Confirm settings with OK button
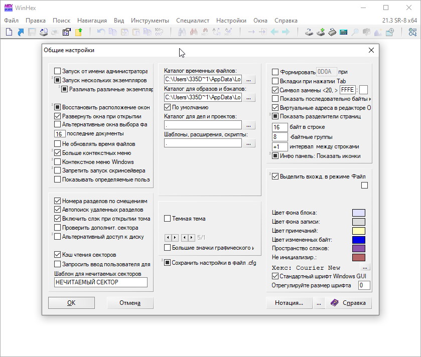The image size is (421, 357). (x=71, y=303)
